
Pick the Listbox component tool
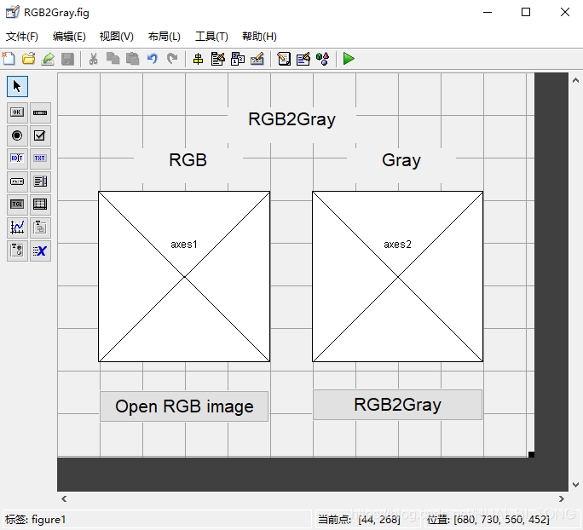pyautogui.click(x=40, y=181)
